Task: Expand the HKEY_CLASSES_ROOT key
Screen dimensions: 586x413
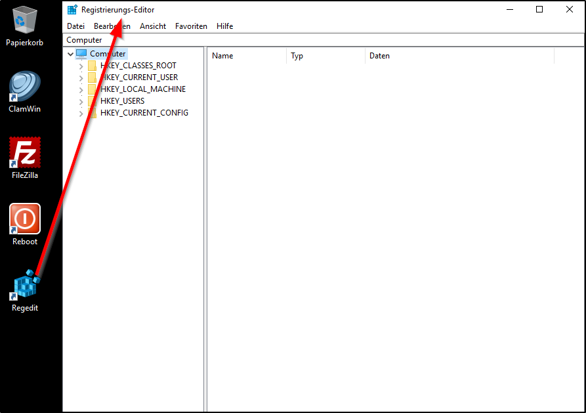Action: [81, 66]
